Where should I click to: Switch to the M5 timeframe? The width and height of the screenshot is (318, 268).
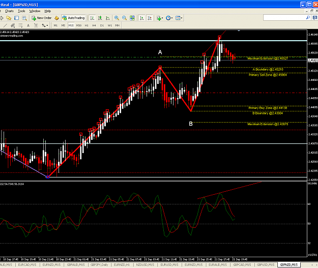pyautogui.click(x=63, y=25)
